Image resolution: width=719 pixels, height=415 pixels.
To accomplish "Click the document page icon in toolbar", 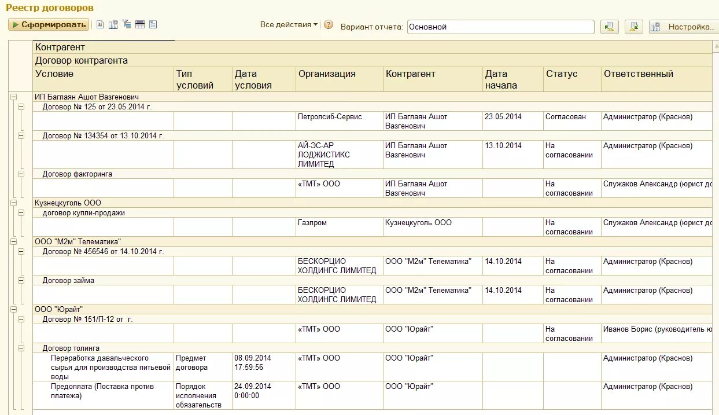I will 153,24.
